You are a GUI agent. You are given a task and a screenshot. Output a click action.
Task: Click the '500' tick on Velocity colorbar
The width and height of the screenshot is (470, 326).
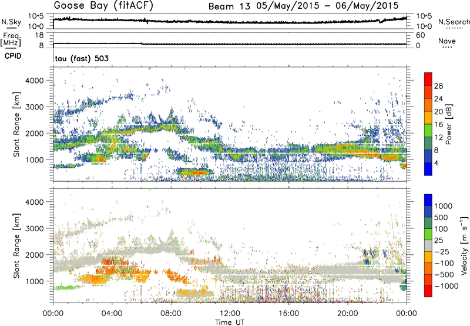pyautogui.click(x=441, y=217)
